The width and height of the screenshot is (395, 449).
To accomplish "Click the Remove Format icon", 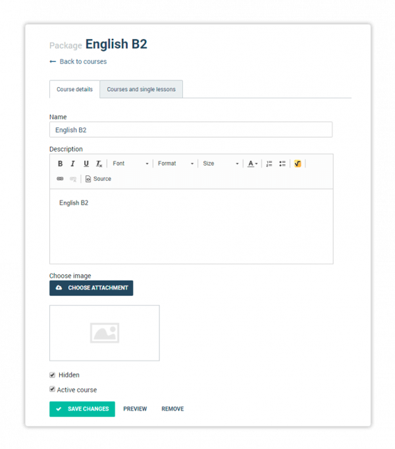I will tap(99, 164).
